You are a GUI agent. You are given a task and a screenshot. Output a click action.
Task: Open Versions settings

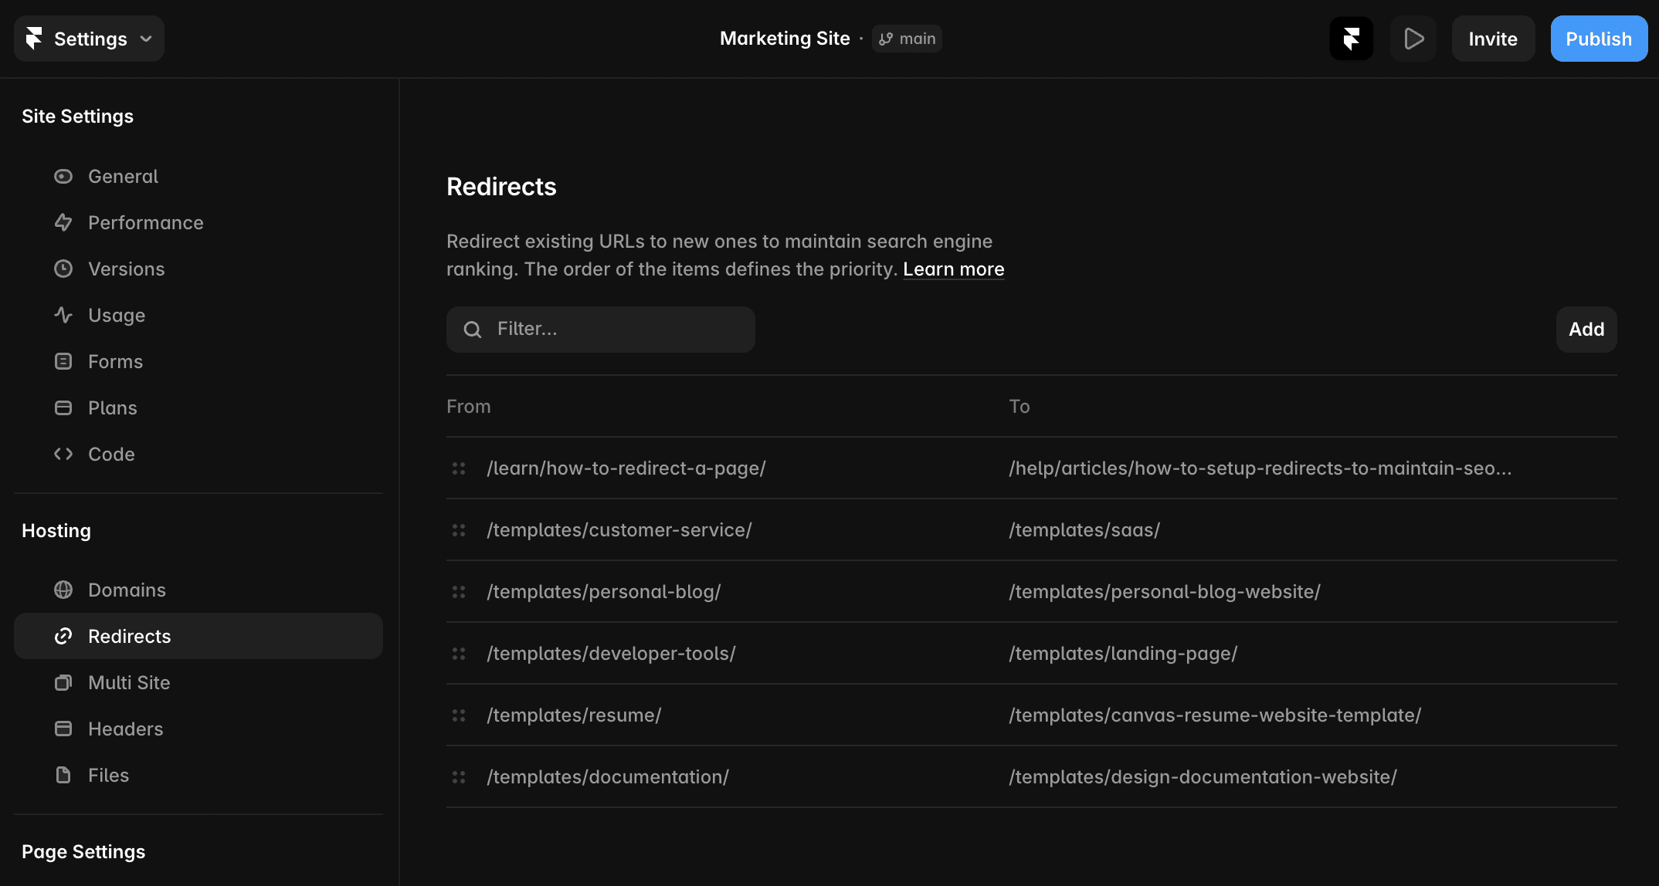tap(198, 269)
